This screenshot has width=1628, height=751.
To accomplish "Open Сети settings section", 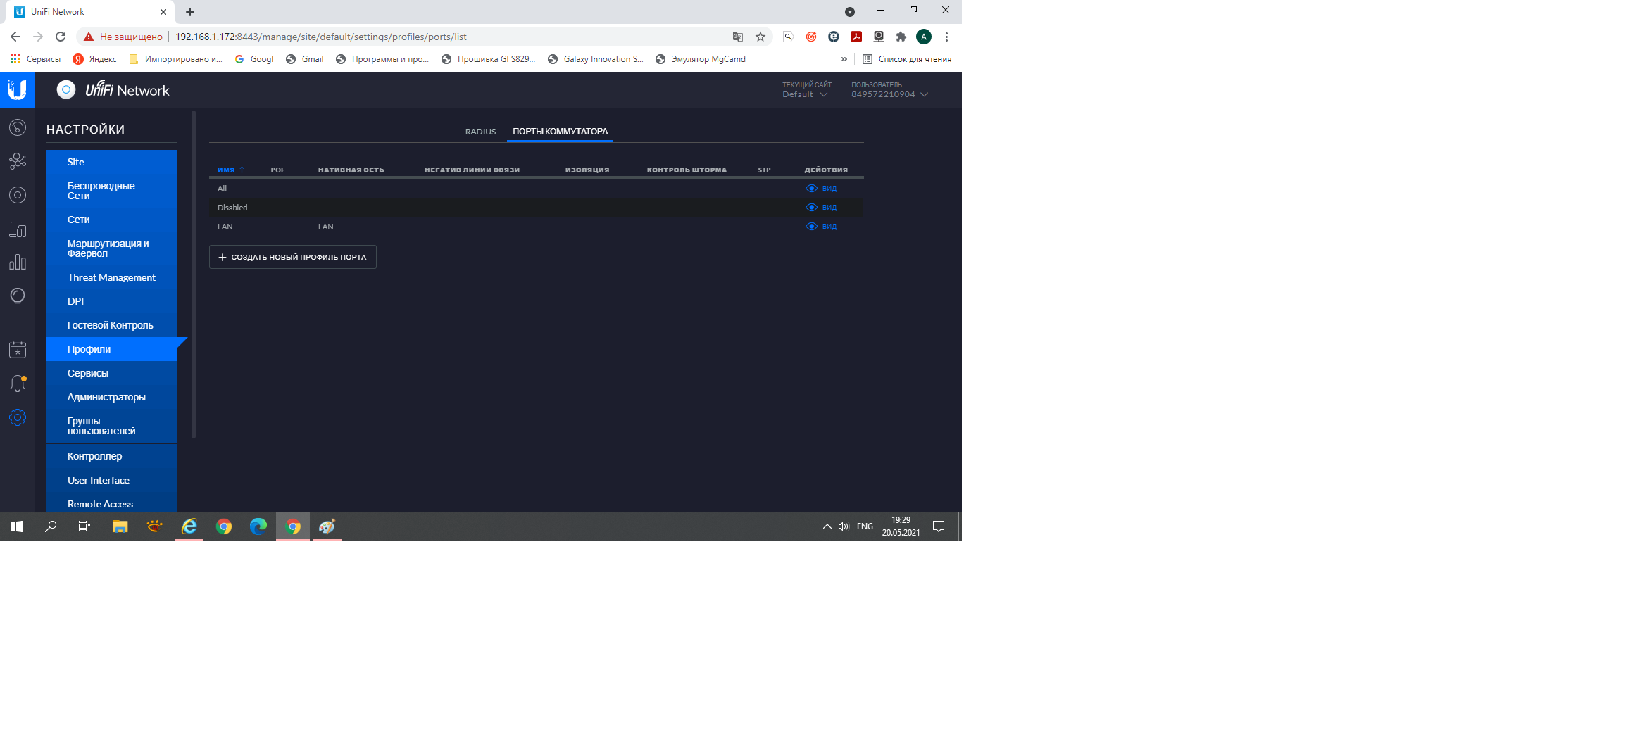I will 112,220.
